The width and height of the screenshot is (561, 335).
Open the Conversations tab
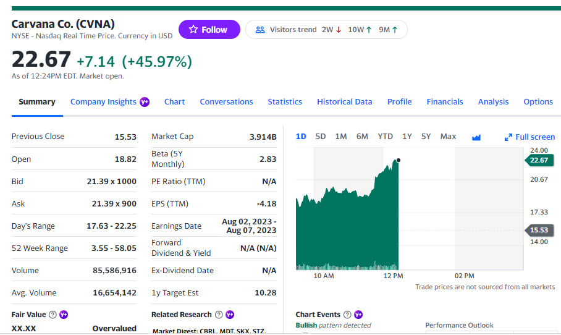(x=226, y=102)
